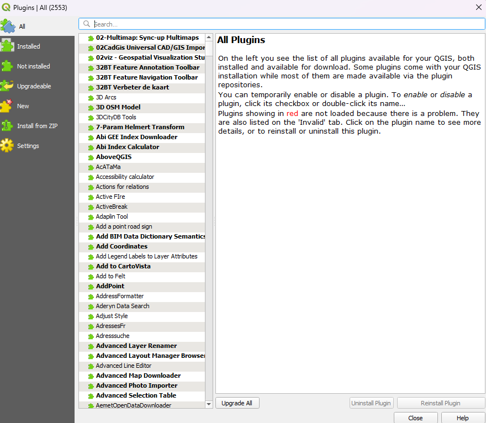Click the magnifier icon in search box

[87, 24]
